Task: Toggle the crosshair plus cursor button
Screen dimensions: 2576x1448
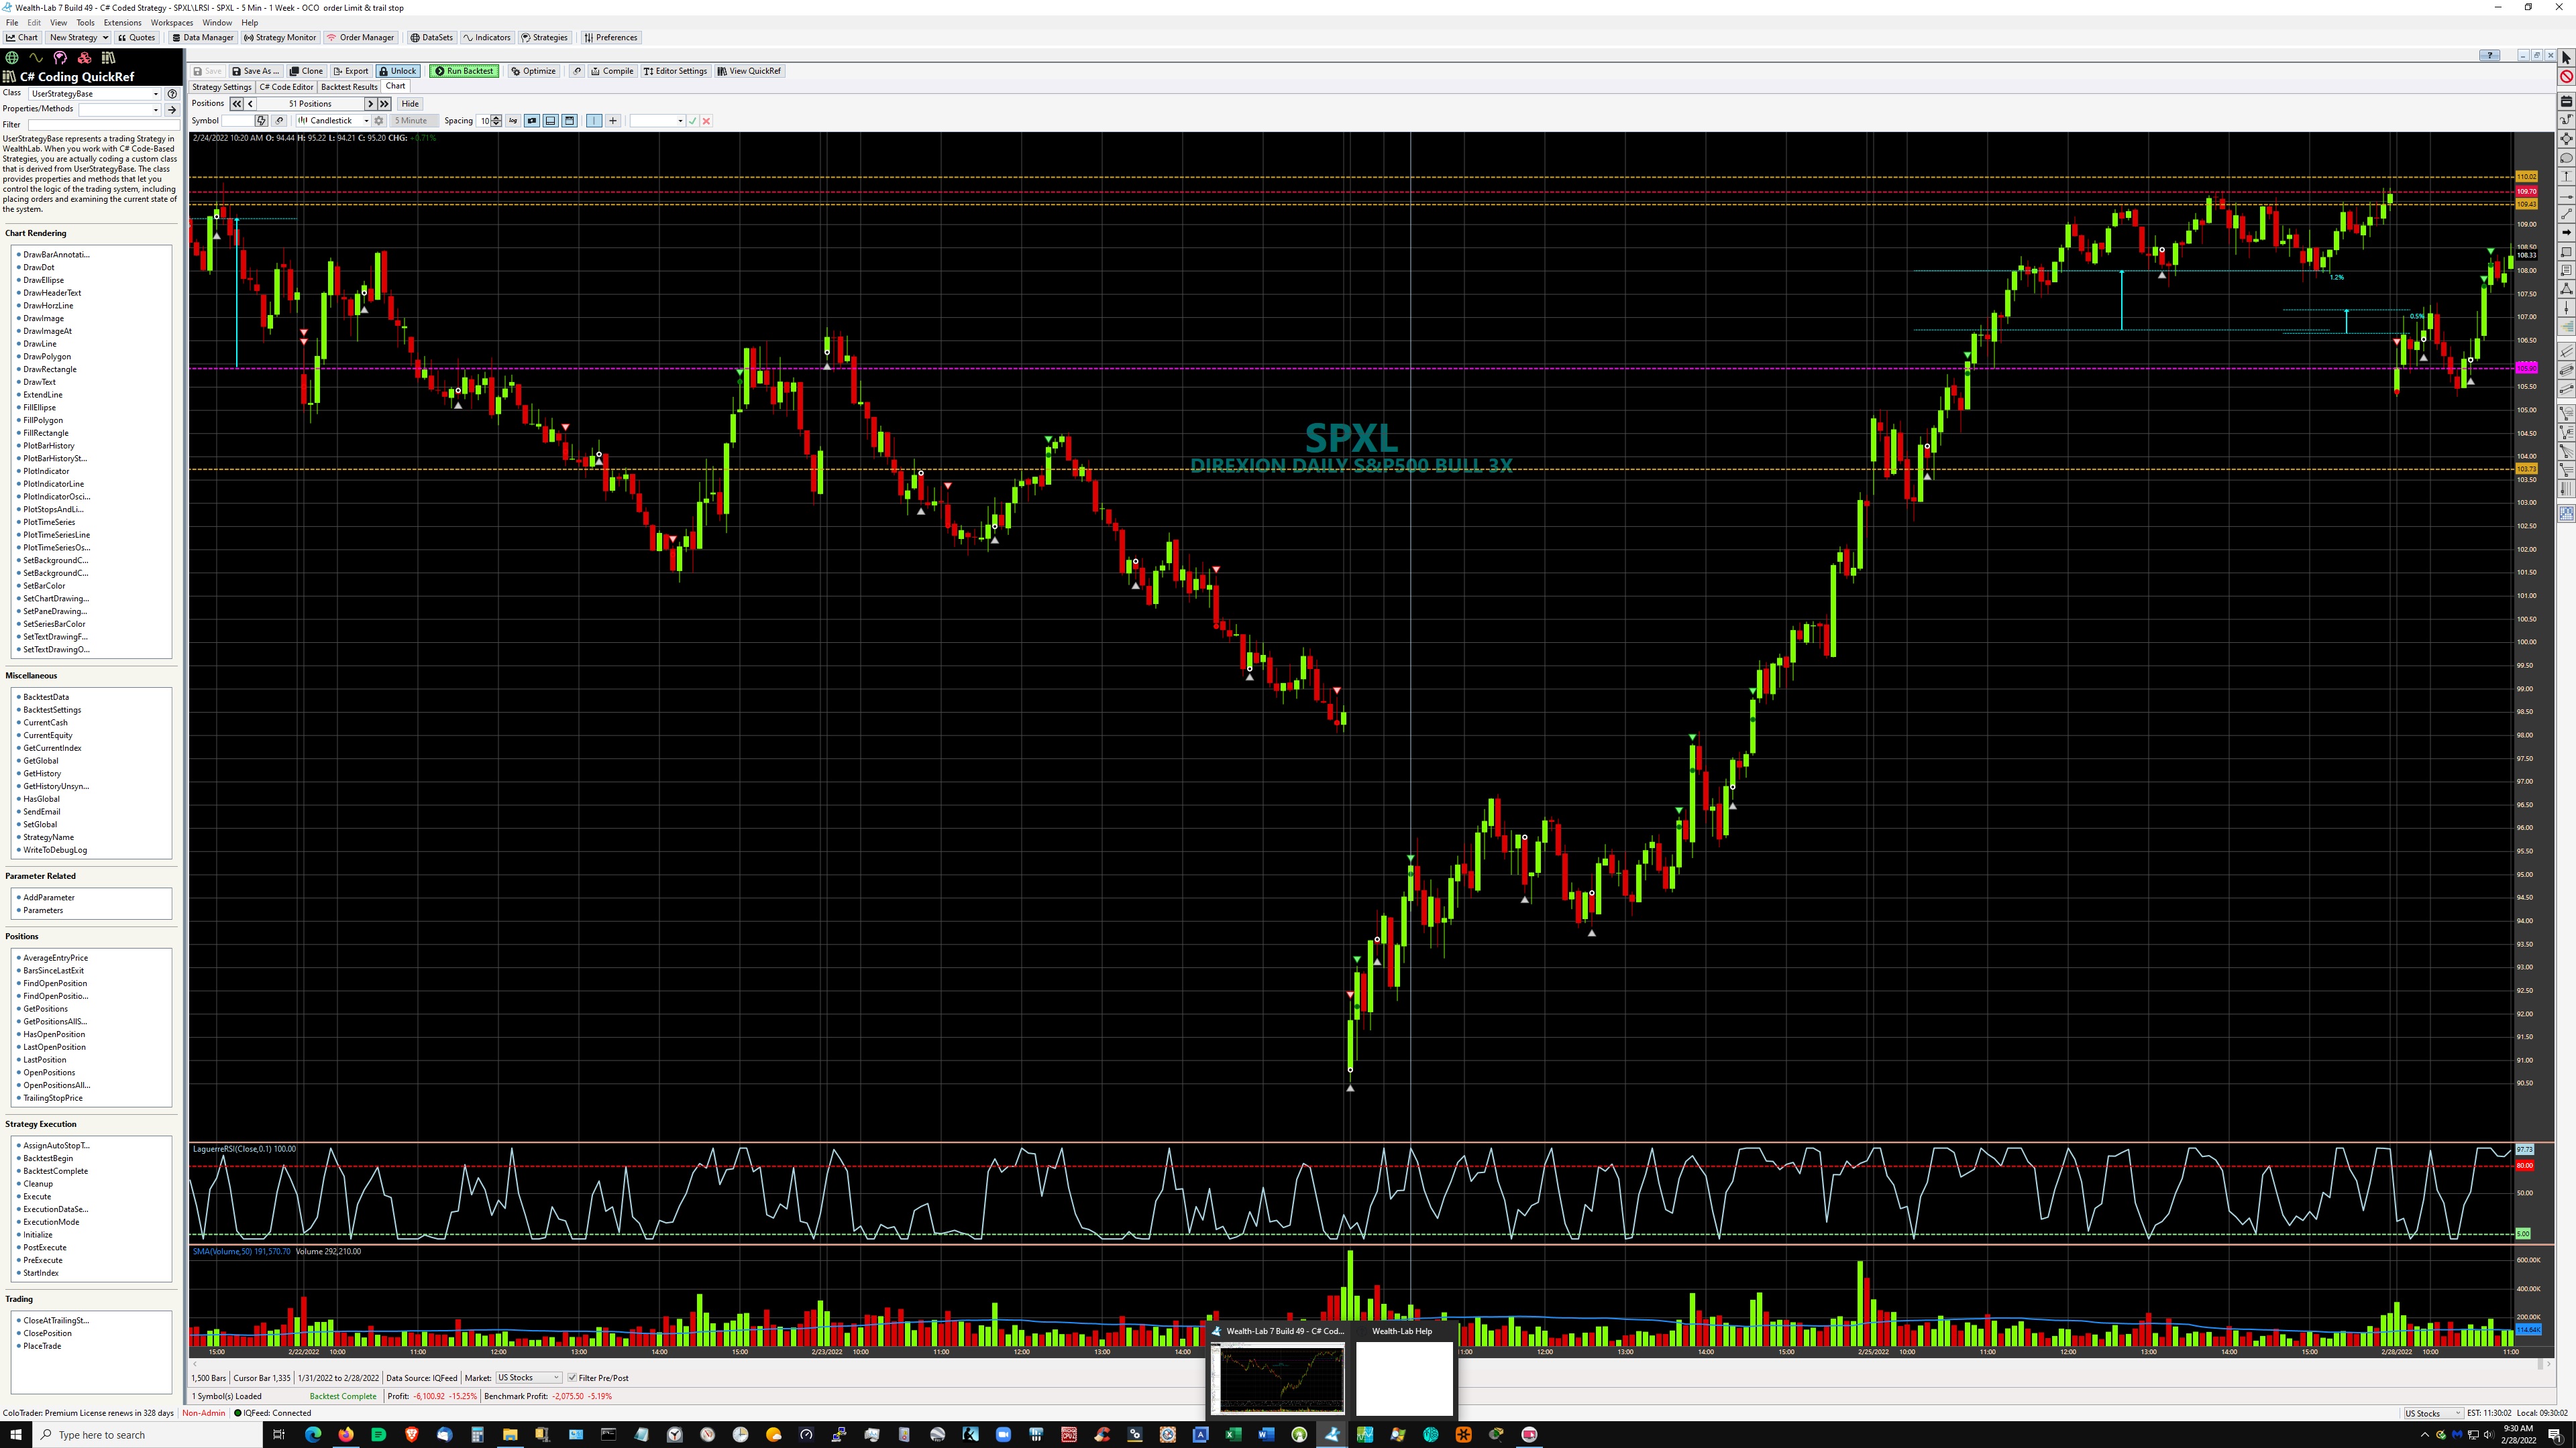Action: point(613,121)
